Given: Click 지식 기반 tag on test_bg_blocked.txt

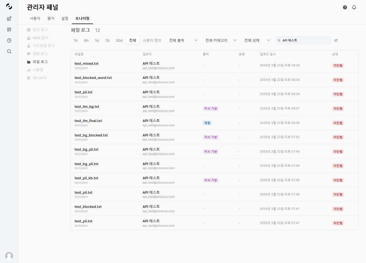Looking at the screenshot, I should [211, 137].
